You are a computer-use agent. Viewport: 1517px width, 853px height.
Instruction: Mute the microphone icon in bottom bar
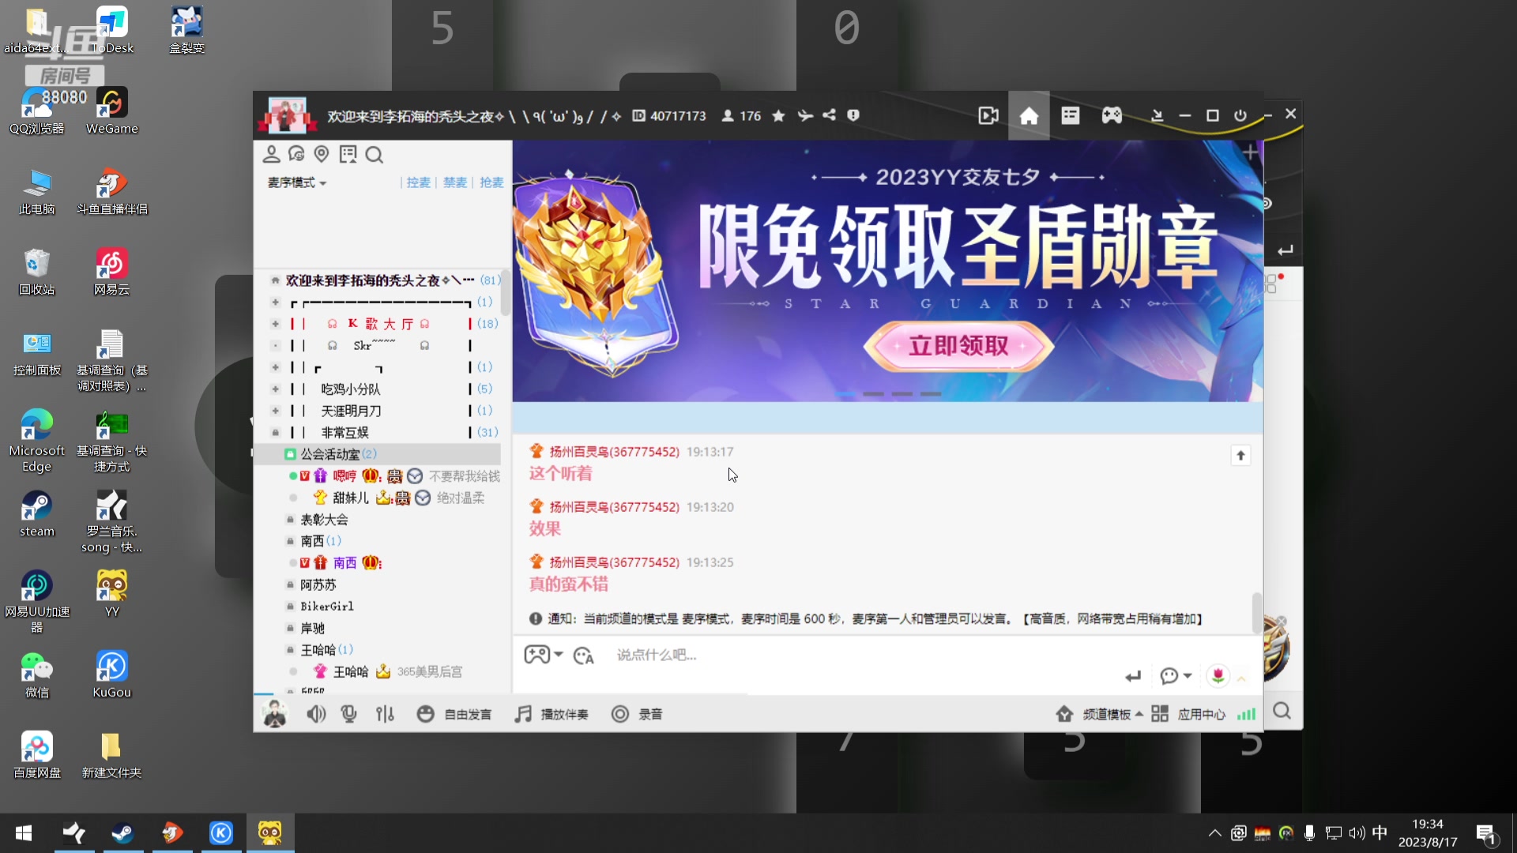pos(348,713)
